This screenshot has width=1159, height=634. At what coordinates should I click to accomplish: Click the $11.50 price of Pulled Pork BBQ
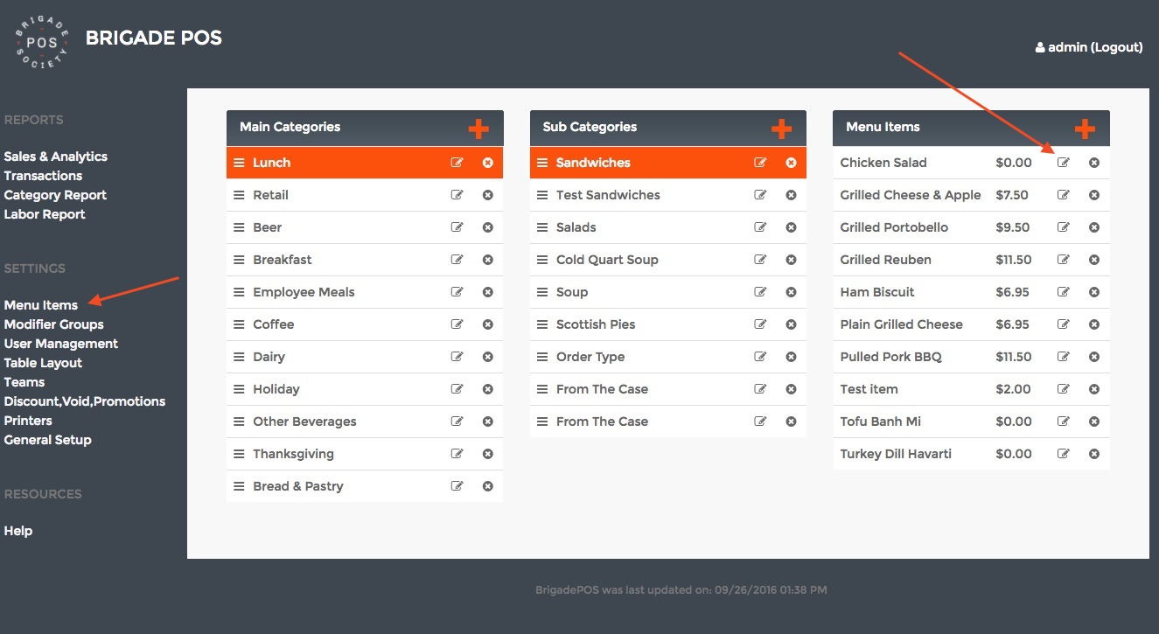(1014, 357)
